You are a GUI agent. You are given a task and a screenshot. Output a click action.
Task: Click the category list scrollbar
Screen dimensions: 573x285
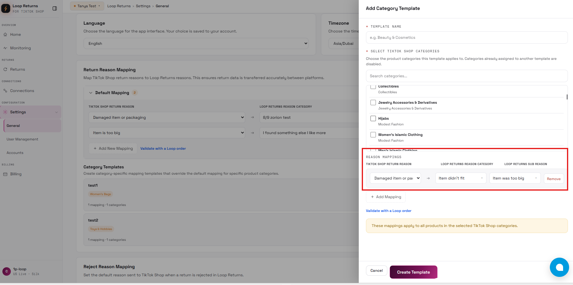click(x=567, y=97)
